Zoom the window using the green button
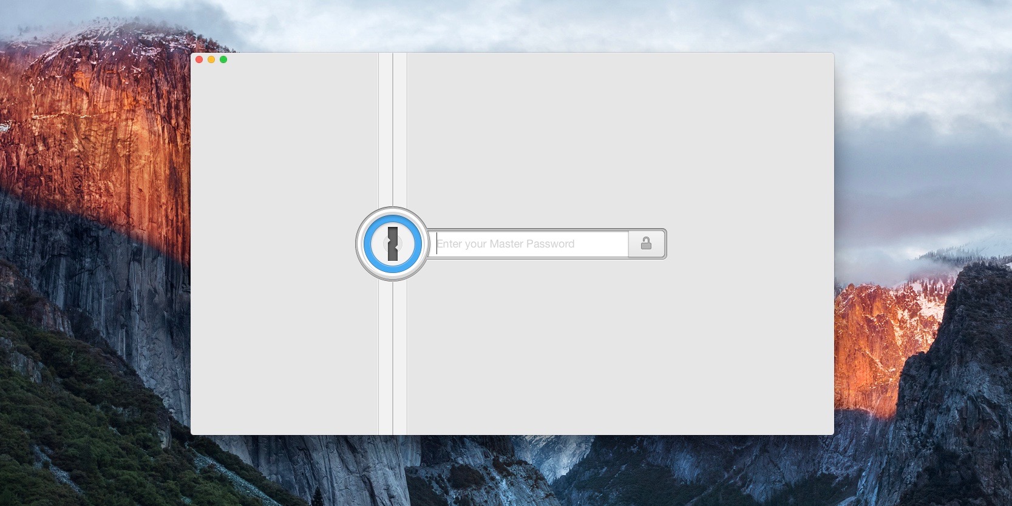The image size is (1012, 506). click(x=223, y=59)
